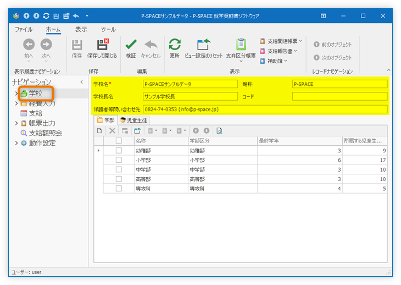Image resolution: width=401 pixels, height=285 pixels.
Task: Open the 補助簿 dropdown
Action: pos(274,61)
